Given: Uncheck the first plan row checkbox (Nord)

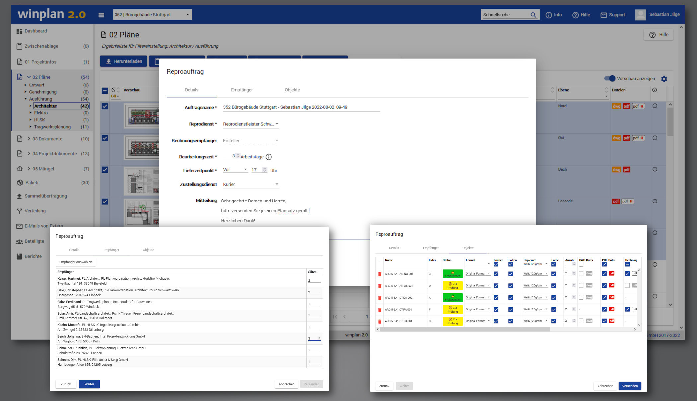Looking at the screenshot, I should (105, 106).
